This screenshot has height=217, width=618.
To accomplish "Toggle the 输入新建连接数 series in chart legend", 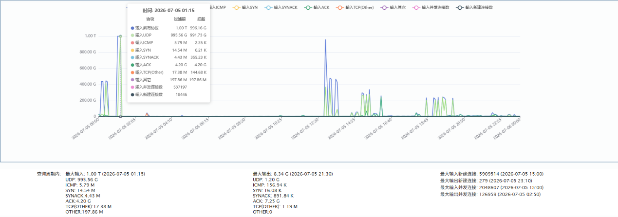I will [474, 8].
